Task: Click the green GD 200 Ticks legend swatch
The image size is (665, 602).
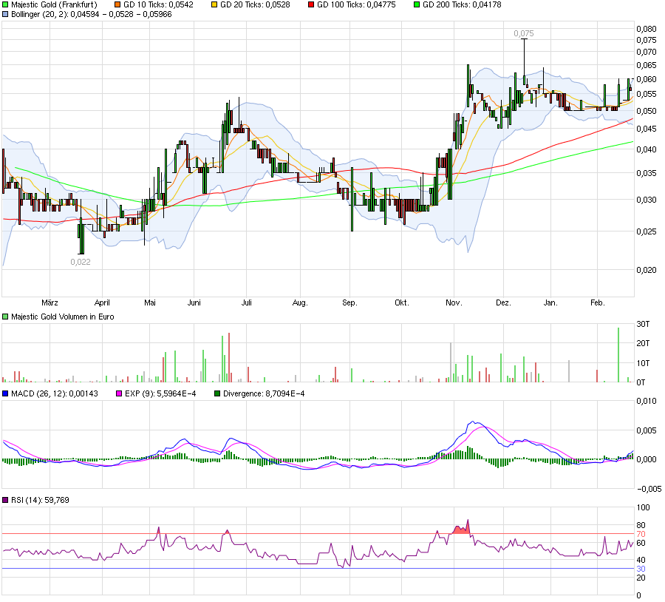Action: coord(417,4)
